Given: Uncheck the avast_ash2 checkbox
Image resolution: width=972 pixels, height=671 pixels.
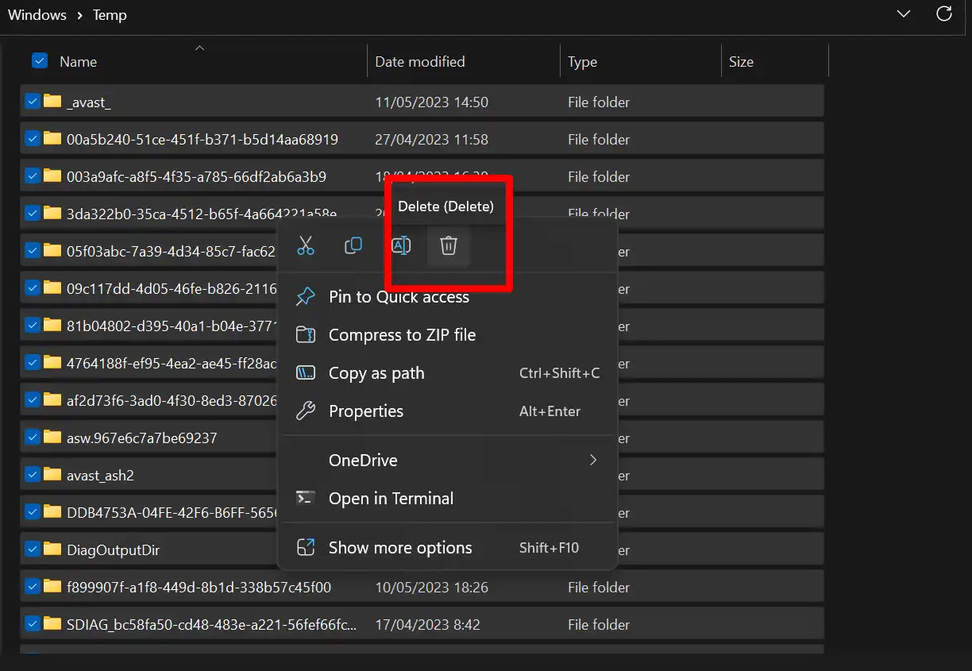Looking at the screenshot, I should point(33,474).
